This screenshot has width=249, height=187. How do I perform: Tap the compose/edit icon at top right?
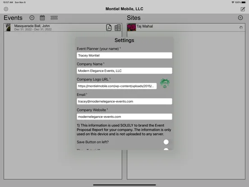pos(243,9)
